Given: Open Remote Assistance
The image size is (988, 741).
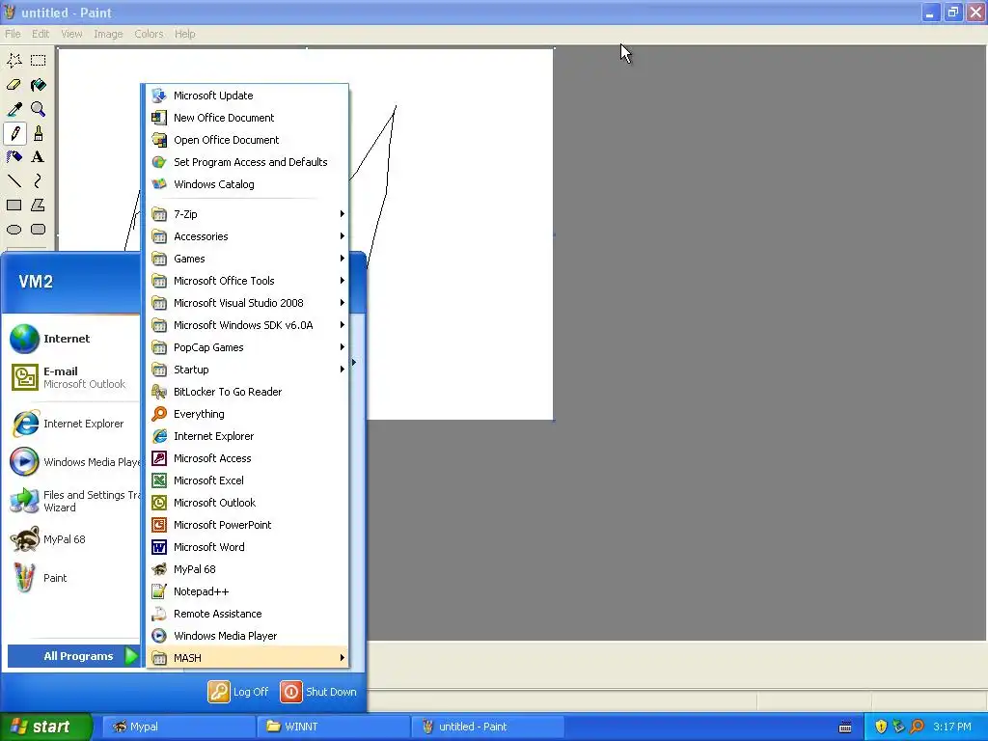Looking at the screenshot, I should (248, 614).
